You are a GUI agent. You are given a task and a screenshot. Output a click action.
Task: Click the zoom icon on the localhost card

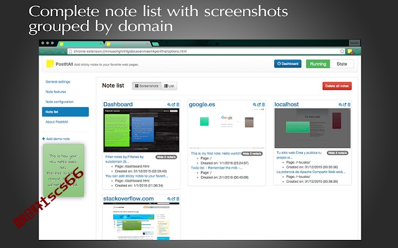point(340,105)
